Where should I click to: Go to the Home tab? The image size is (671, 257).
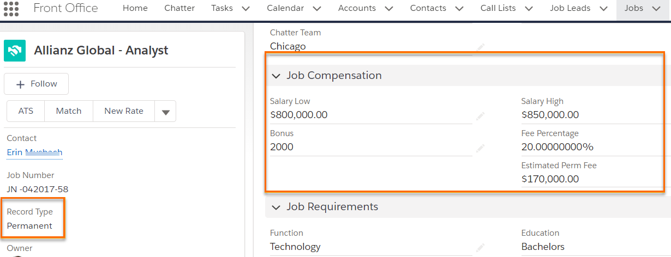pos(135,8)
